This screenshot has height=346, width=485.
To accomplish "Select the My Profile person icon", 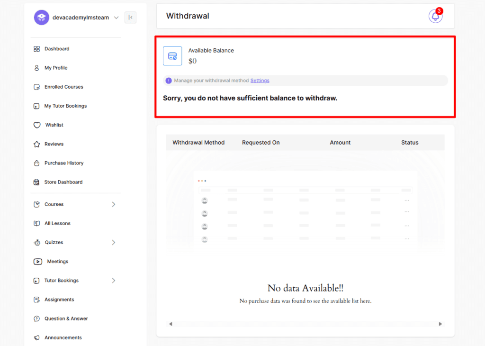I will [x=36, y=67].
